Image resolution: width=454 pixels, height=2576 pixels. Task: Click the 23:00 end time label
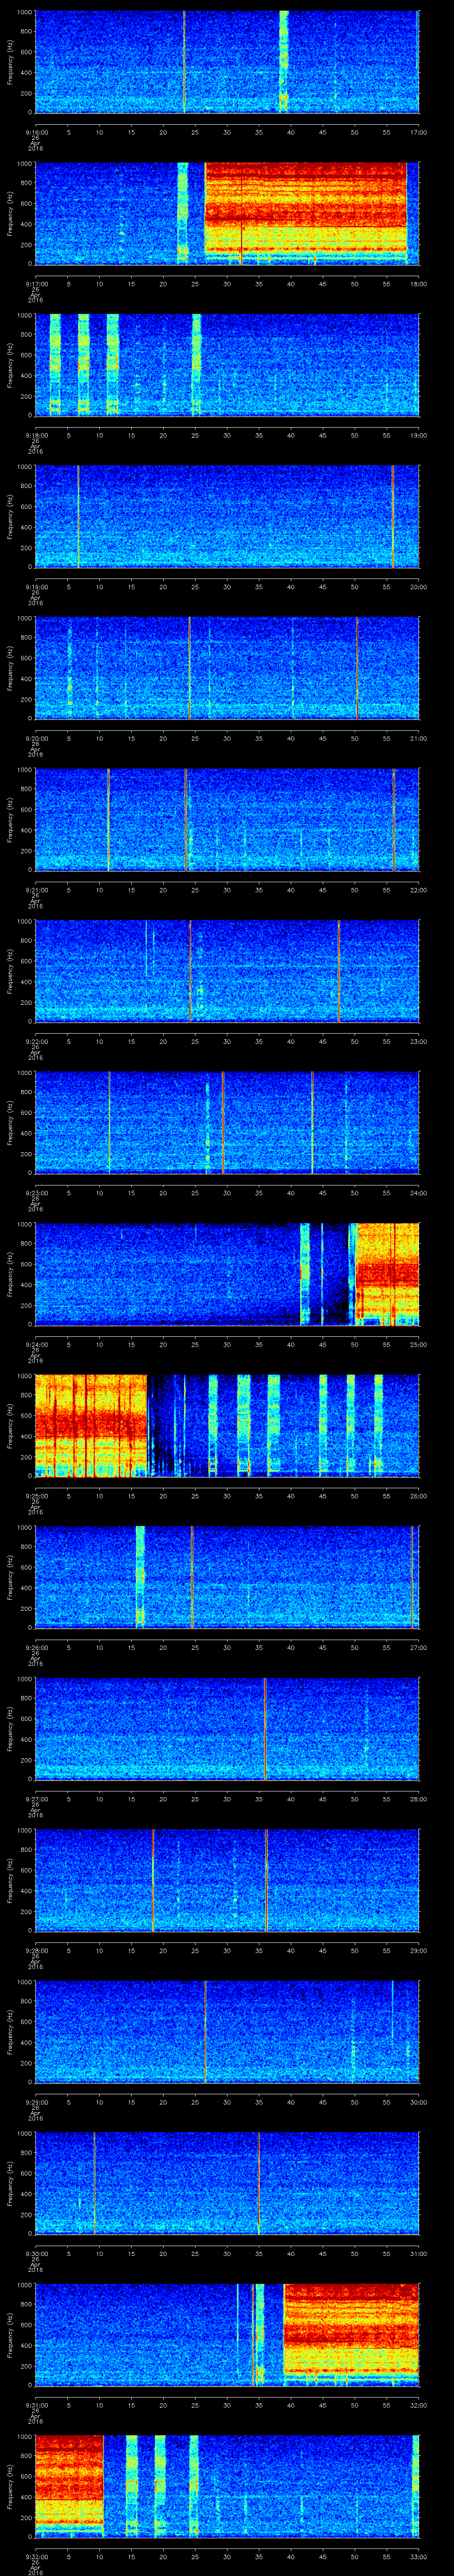click(419, 1041)
